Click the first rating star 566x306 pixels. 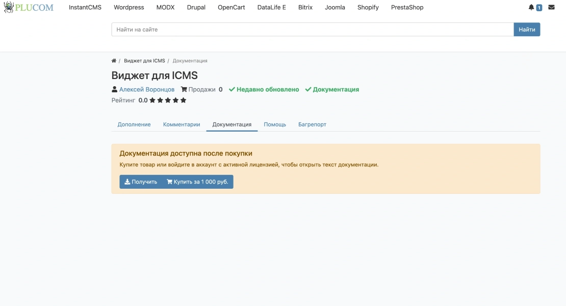152,100
